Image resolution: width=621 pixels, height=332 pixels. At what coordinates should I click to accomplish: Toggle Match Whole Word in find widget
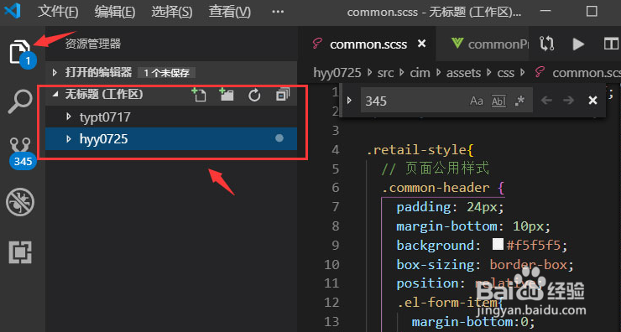[x=498, y=101]
